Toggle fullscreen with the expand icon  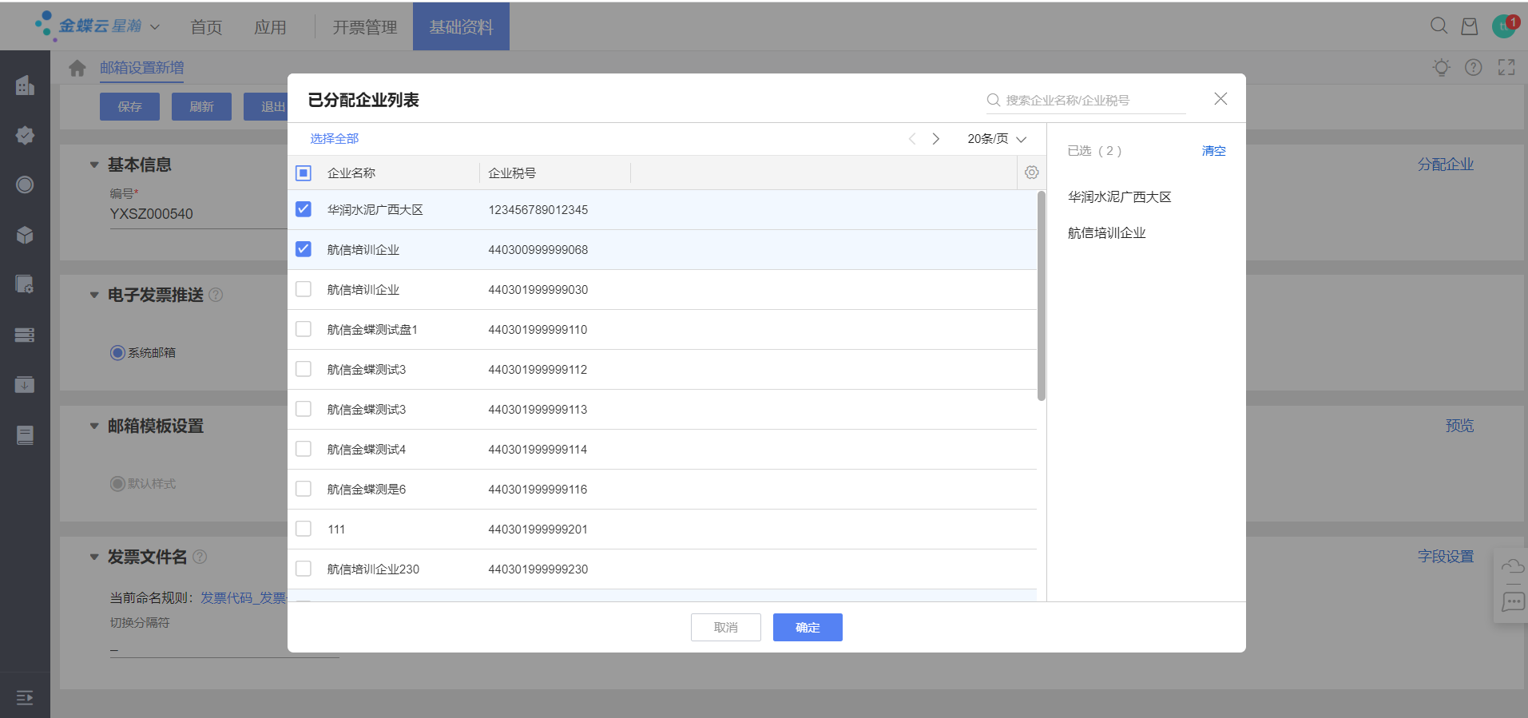point(1506,68)
